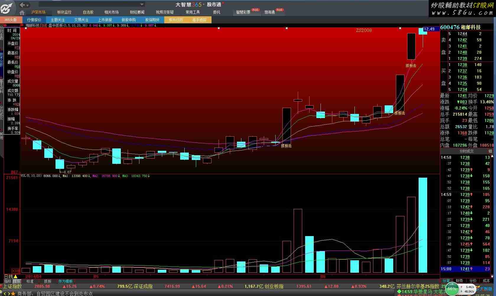Screen dimensions: 496x296
Task: Select the 抓板 template
Action: [x=48, y=281]
